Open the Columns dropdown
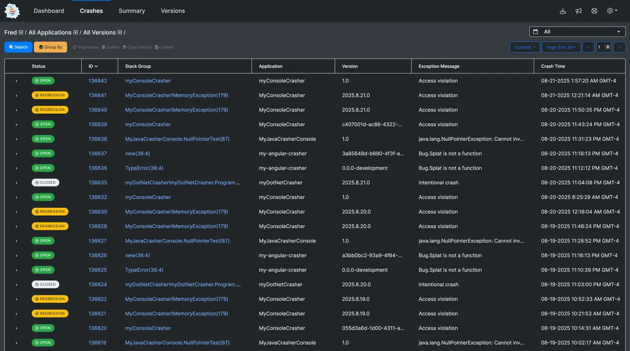The height and width of the screenshot is (351, 630). 525,47
